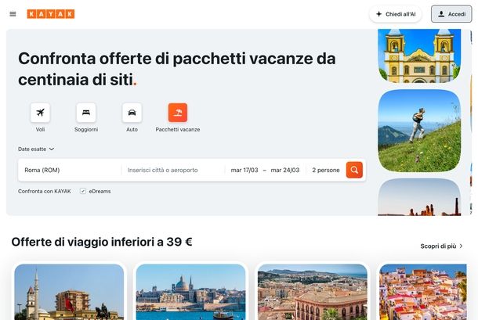Click the KAYAK logo

click(x=51, y=14)
